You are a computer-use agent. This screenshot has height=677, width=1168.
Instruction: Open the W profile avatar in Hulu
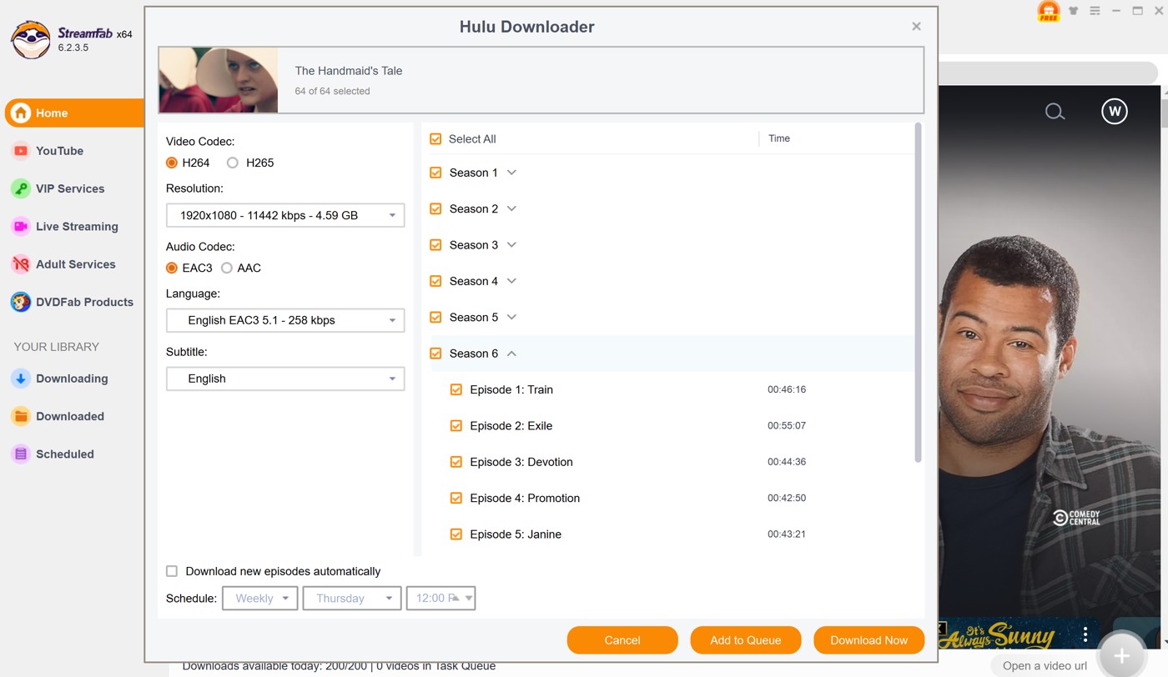pyautogui.click(x=1115, y=111)
